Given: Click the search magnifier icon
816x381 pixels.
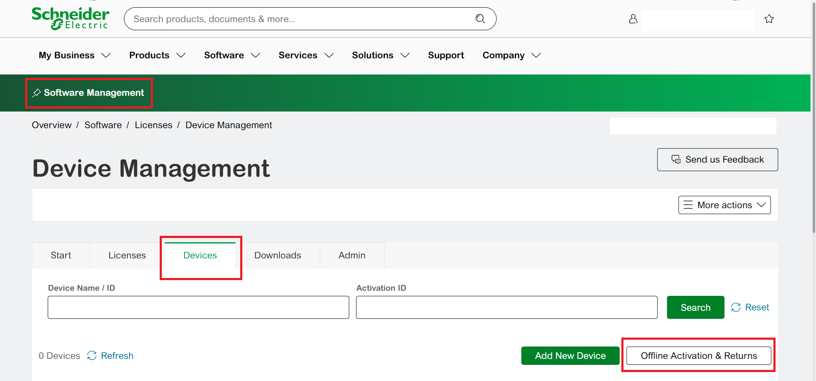Looking at the screenshot, I should (x=480, y=19).
